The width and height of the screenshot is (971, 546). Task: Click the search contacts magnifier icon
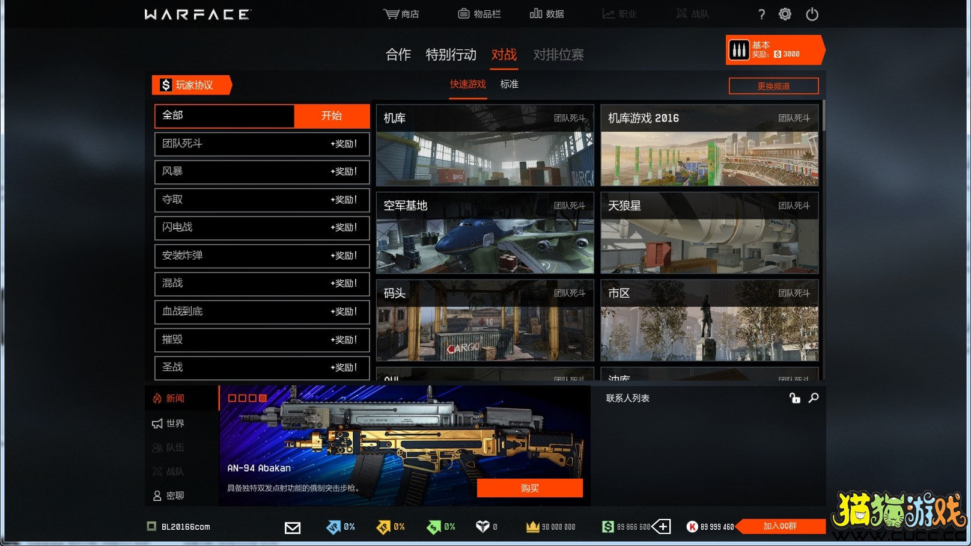[814, 398]
